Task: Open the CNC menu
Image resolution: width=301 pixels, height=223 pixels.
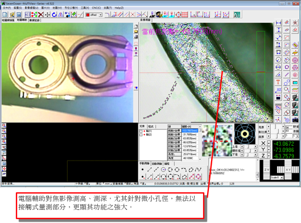Action: 96,8
